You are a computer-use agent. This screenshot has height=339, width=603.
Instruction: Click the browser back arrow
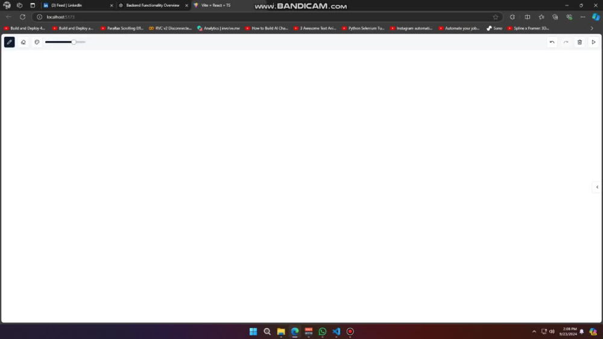pos(8,17)
